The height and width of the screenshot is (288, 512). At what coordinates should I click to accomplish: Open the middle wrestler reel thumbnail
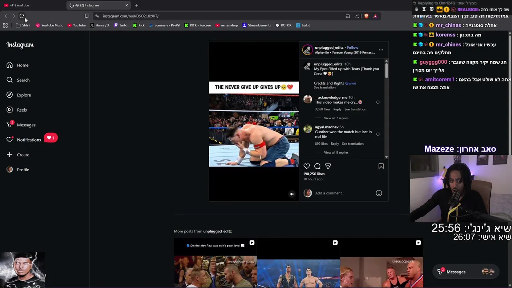pyautogui.click(x=298, y=263)
